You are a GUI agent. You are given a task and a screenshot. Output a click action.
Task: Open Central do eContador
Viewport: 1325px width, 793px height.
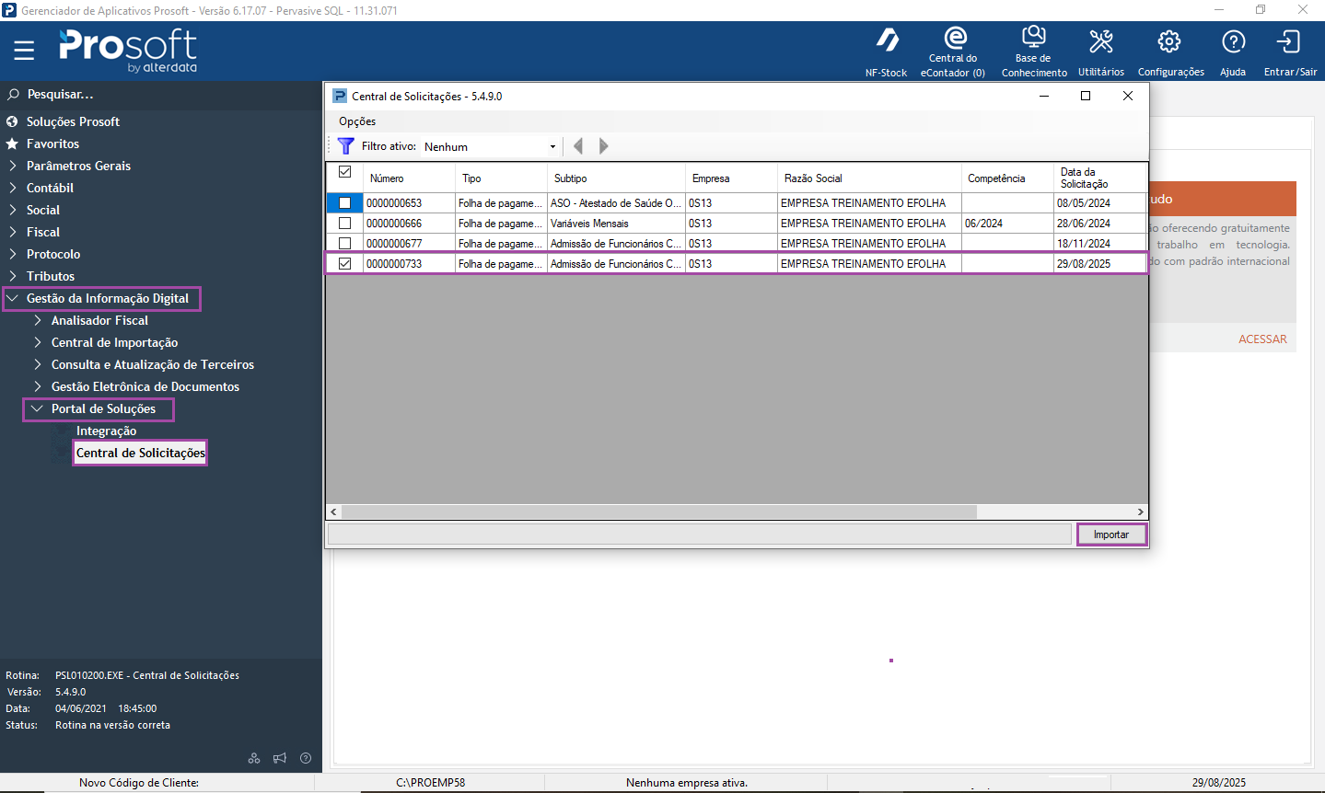(953, 52)
